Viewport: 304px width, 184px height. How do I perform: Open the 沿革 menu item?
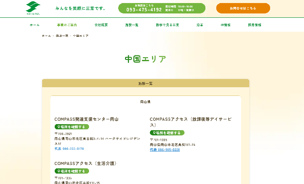[x=200, y=25]
